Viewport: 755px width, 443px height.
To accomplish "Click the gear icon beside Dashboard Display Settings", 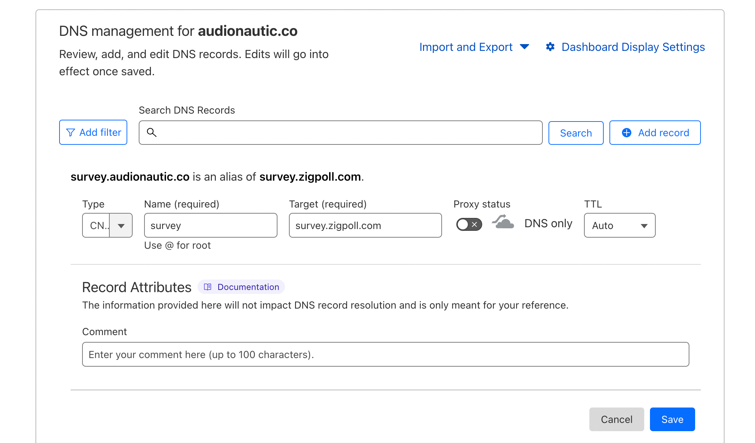I will tap(550, 47).
